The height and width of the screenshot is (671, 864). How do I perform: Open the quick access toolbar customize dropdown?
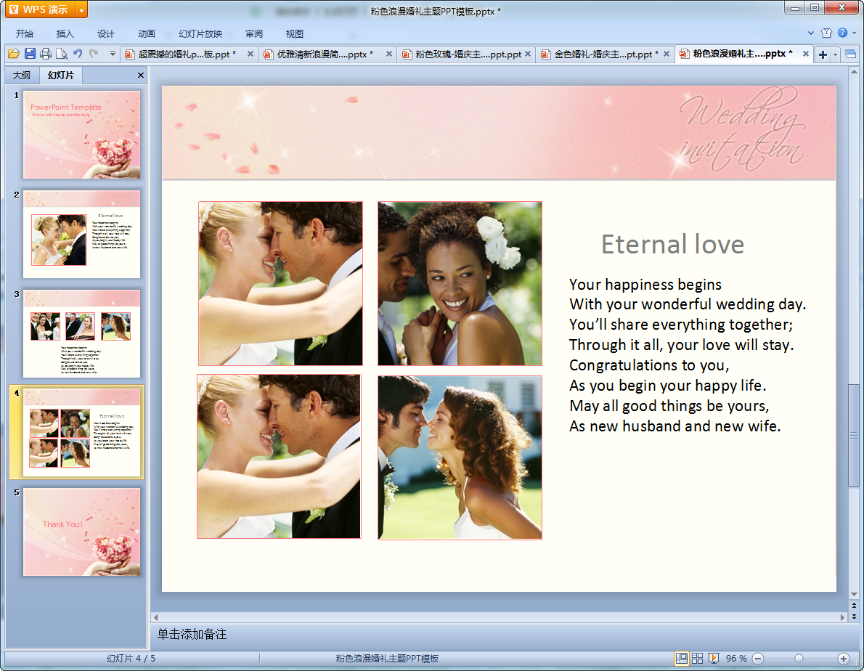click(x=113, y=54)
